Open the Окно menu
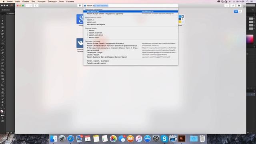 pyautogui.click(x=61, y=2)
